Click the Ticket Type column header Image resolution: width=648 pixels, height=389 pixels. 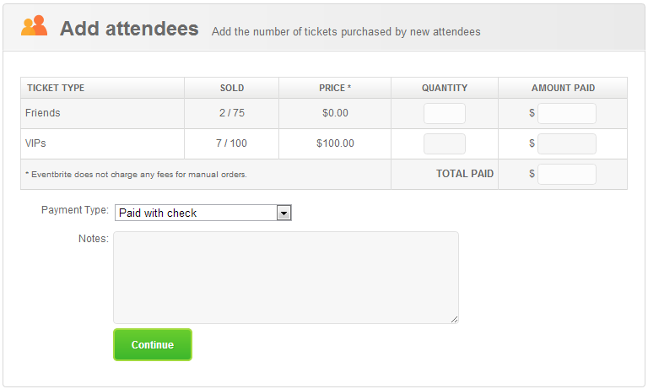tap(56, 88)
